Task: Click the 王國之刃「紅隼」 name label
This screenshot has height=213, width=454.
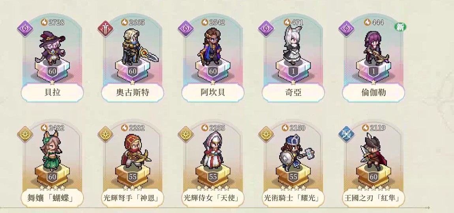Action: click(x=373, y=198)
